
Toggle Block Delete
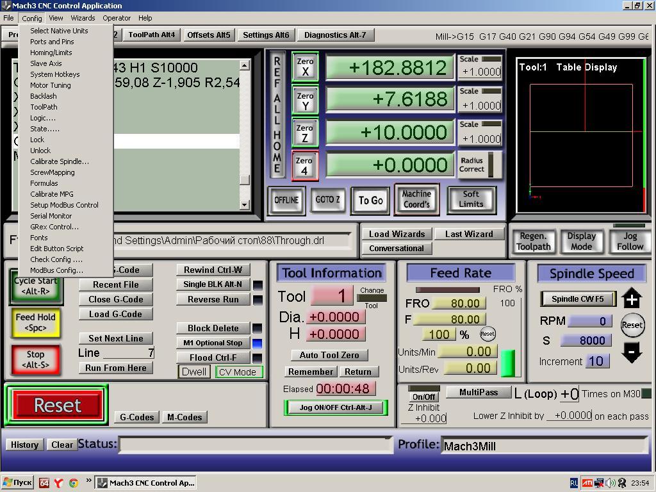tap(213, 328)
